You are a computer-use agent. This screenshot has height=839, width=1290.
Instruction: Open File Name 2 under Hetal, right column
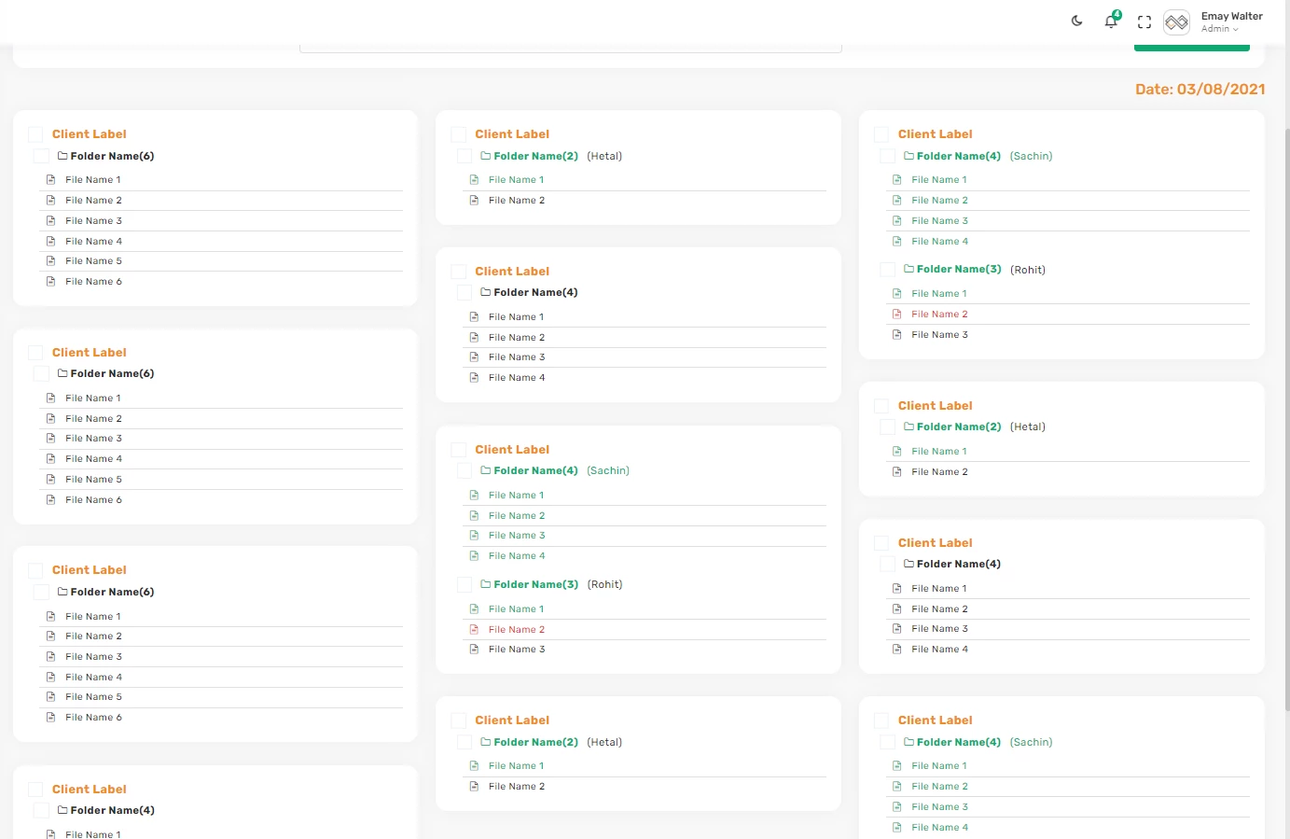(x=939, y=472)
